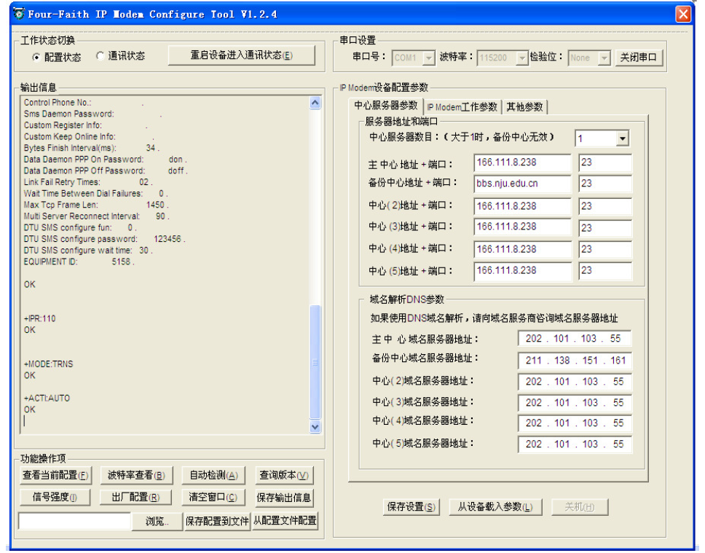
Task: Click the output scrollbar down arrow
Action: [x=315, y=427]
